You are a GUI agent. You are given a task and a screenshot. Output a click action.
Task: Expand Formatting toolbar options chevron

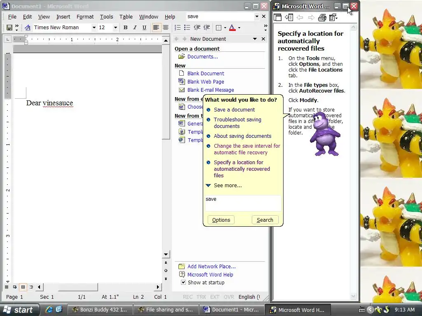pyautogui.click(x=265, y=28)
